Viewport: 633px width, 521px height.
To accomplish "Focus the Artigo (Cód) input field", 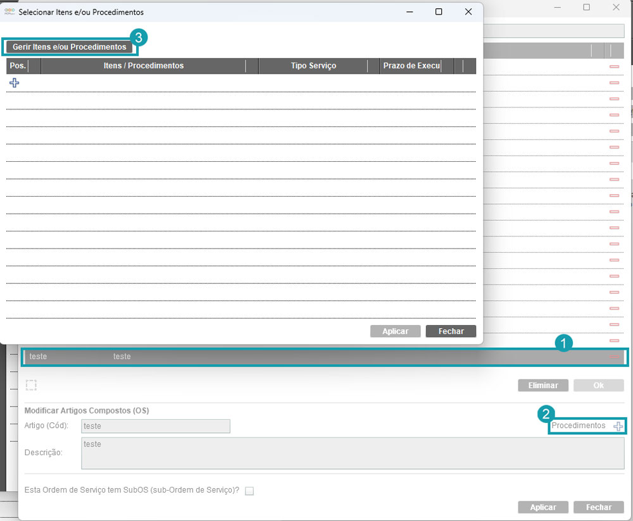I will click(x=156, y=426).
